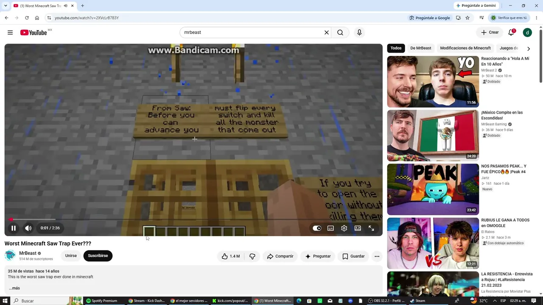Subscribe with the Suscribirse button
Image resolution: width=543 pixels, height=305 pixels.
(98, 256)
